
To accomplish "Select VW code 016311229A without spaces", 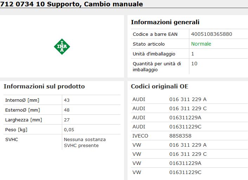I will (x=185, y=163).
